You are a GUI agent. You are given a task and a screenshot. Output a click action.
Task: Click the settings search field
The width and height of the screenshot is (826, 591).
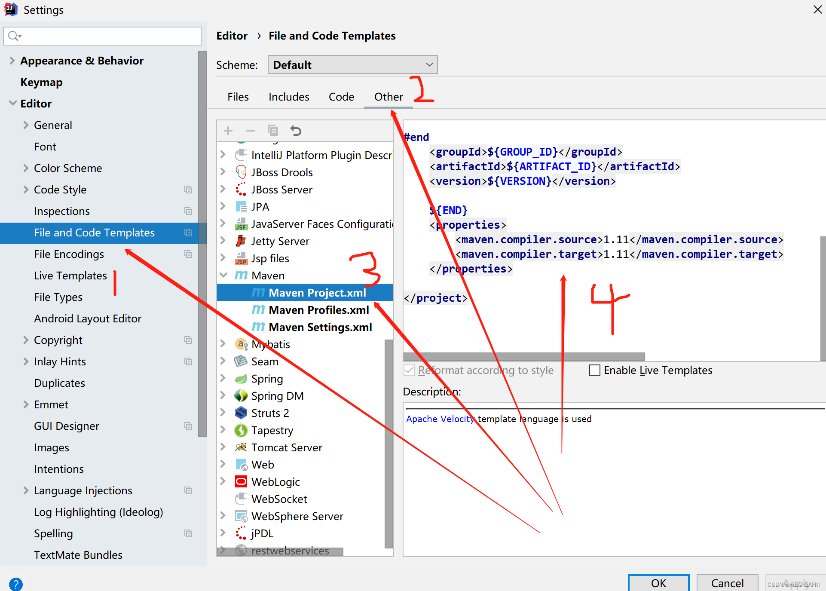point(107,36)
